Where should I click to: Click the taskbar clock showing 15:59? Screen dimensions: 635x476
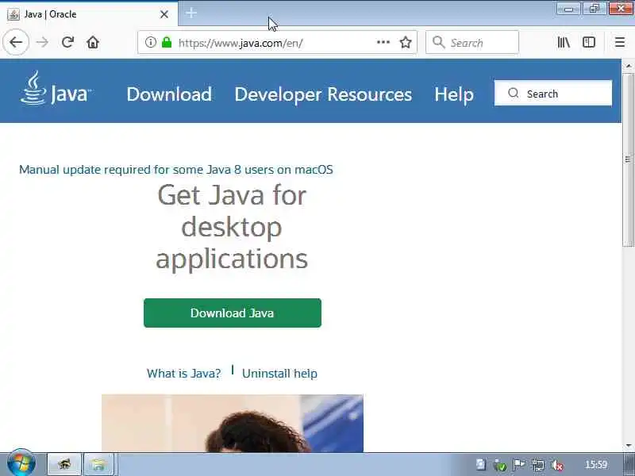click(596, 464)
